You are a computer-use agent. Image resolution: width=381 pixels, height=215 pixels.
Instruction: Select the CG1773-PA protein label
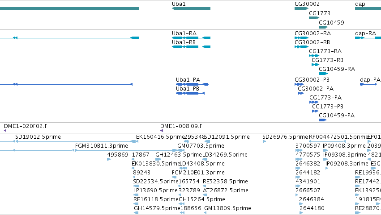pos(325,98)
